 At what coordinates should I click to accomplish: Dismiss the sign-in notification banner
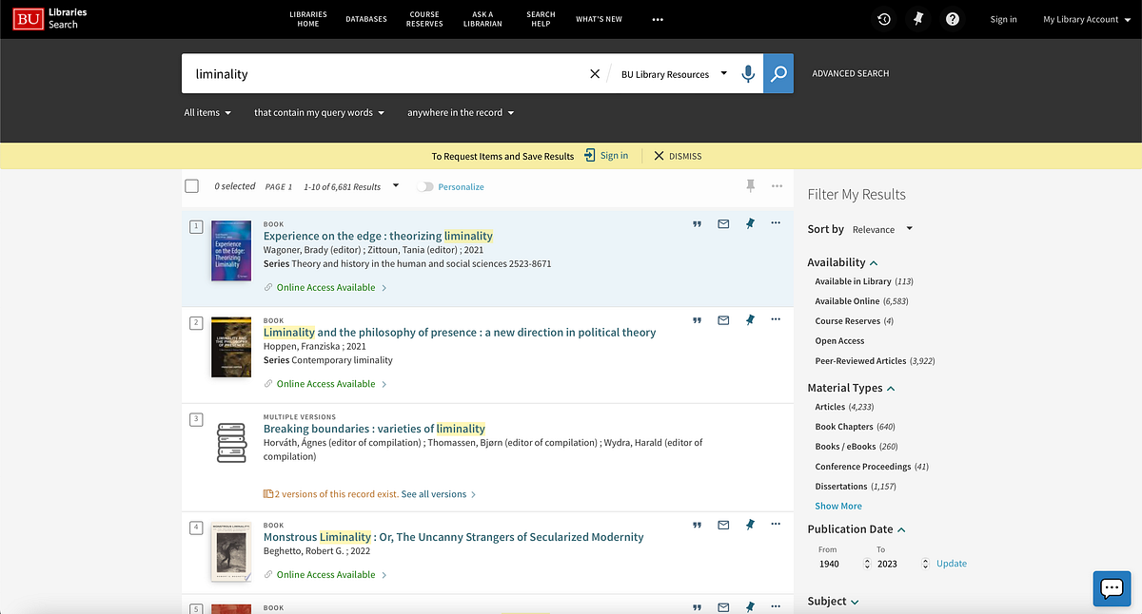(x=678, y=156)
